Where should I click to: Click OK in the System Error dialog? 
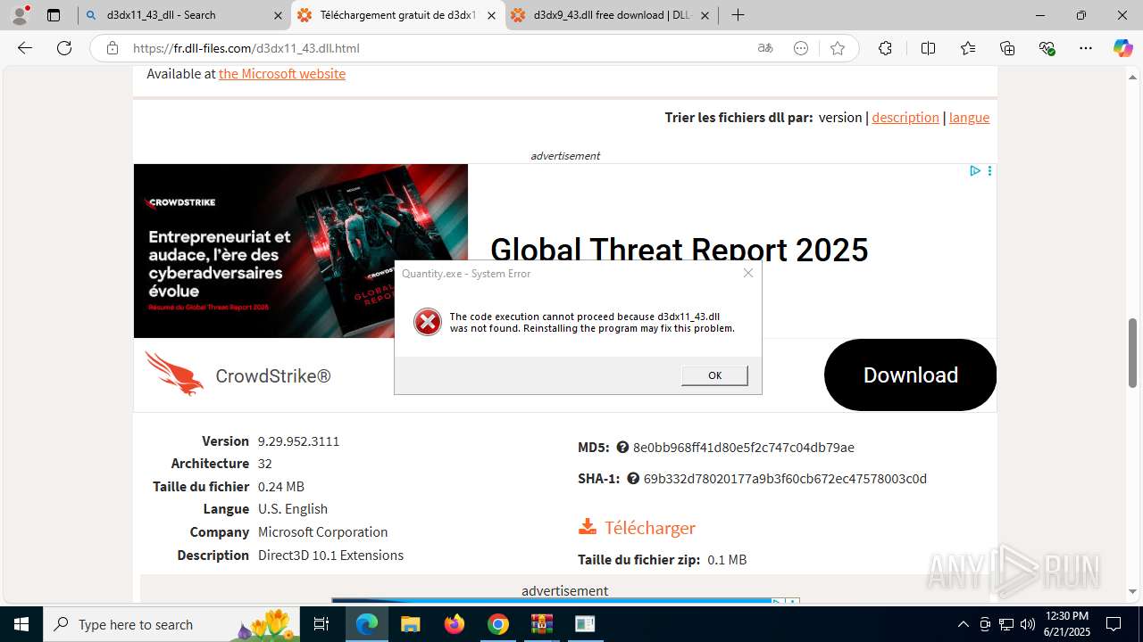click(x=714, y=375)
